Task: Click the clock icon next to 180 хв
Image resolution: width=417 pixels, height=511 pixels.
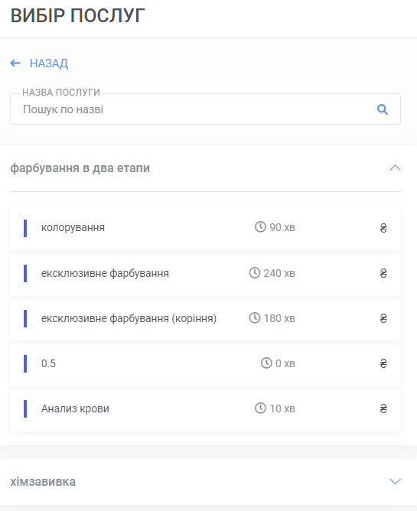Action: 255,317
